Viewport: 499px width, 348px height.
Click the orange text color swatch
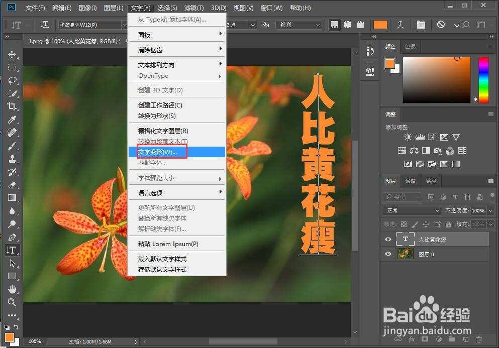pyautogui.click(x=380, y=25)
